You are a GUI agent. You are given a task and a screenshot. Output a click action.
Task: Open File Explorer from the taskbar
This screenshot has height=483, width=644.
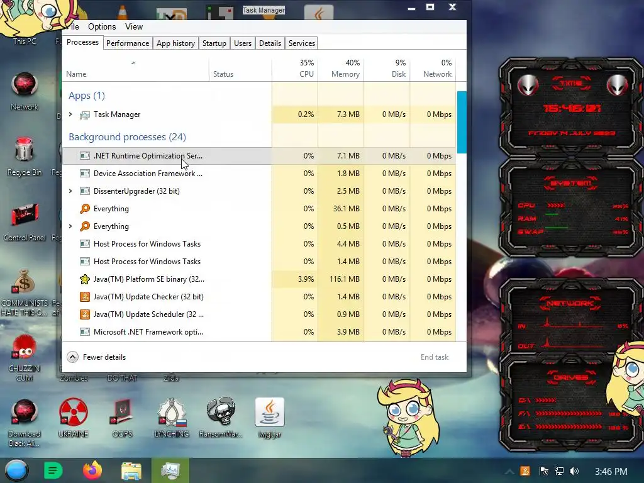coord(131,470)
